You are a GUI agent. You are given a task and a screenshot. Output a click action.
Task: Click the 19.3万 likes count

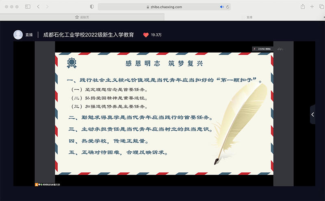pos(156,35)
